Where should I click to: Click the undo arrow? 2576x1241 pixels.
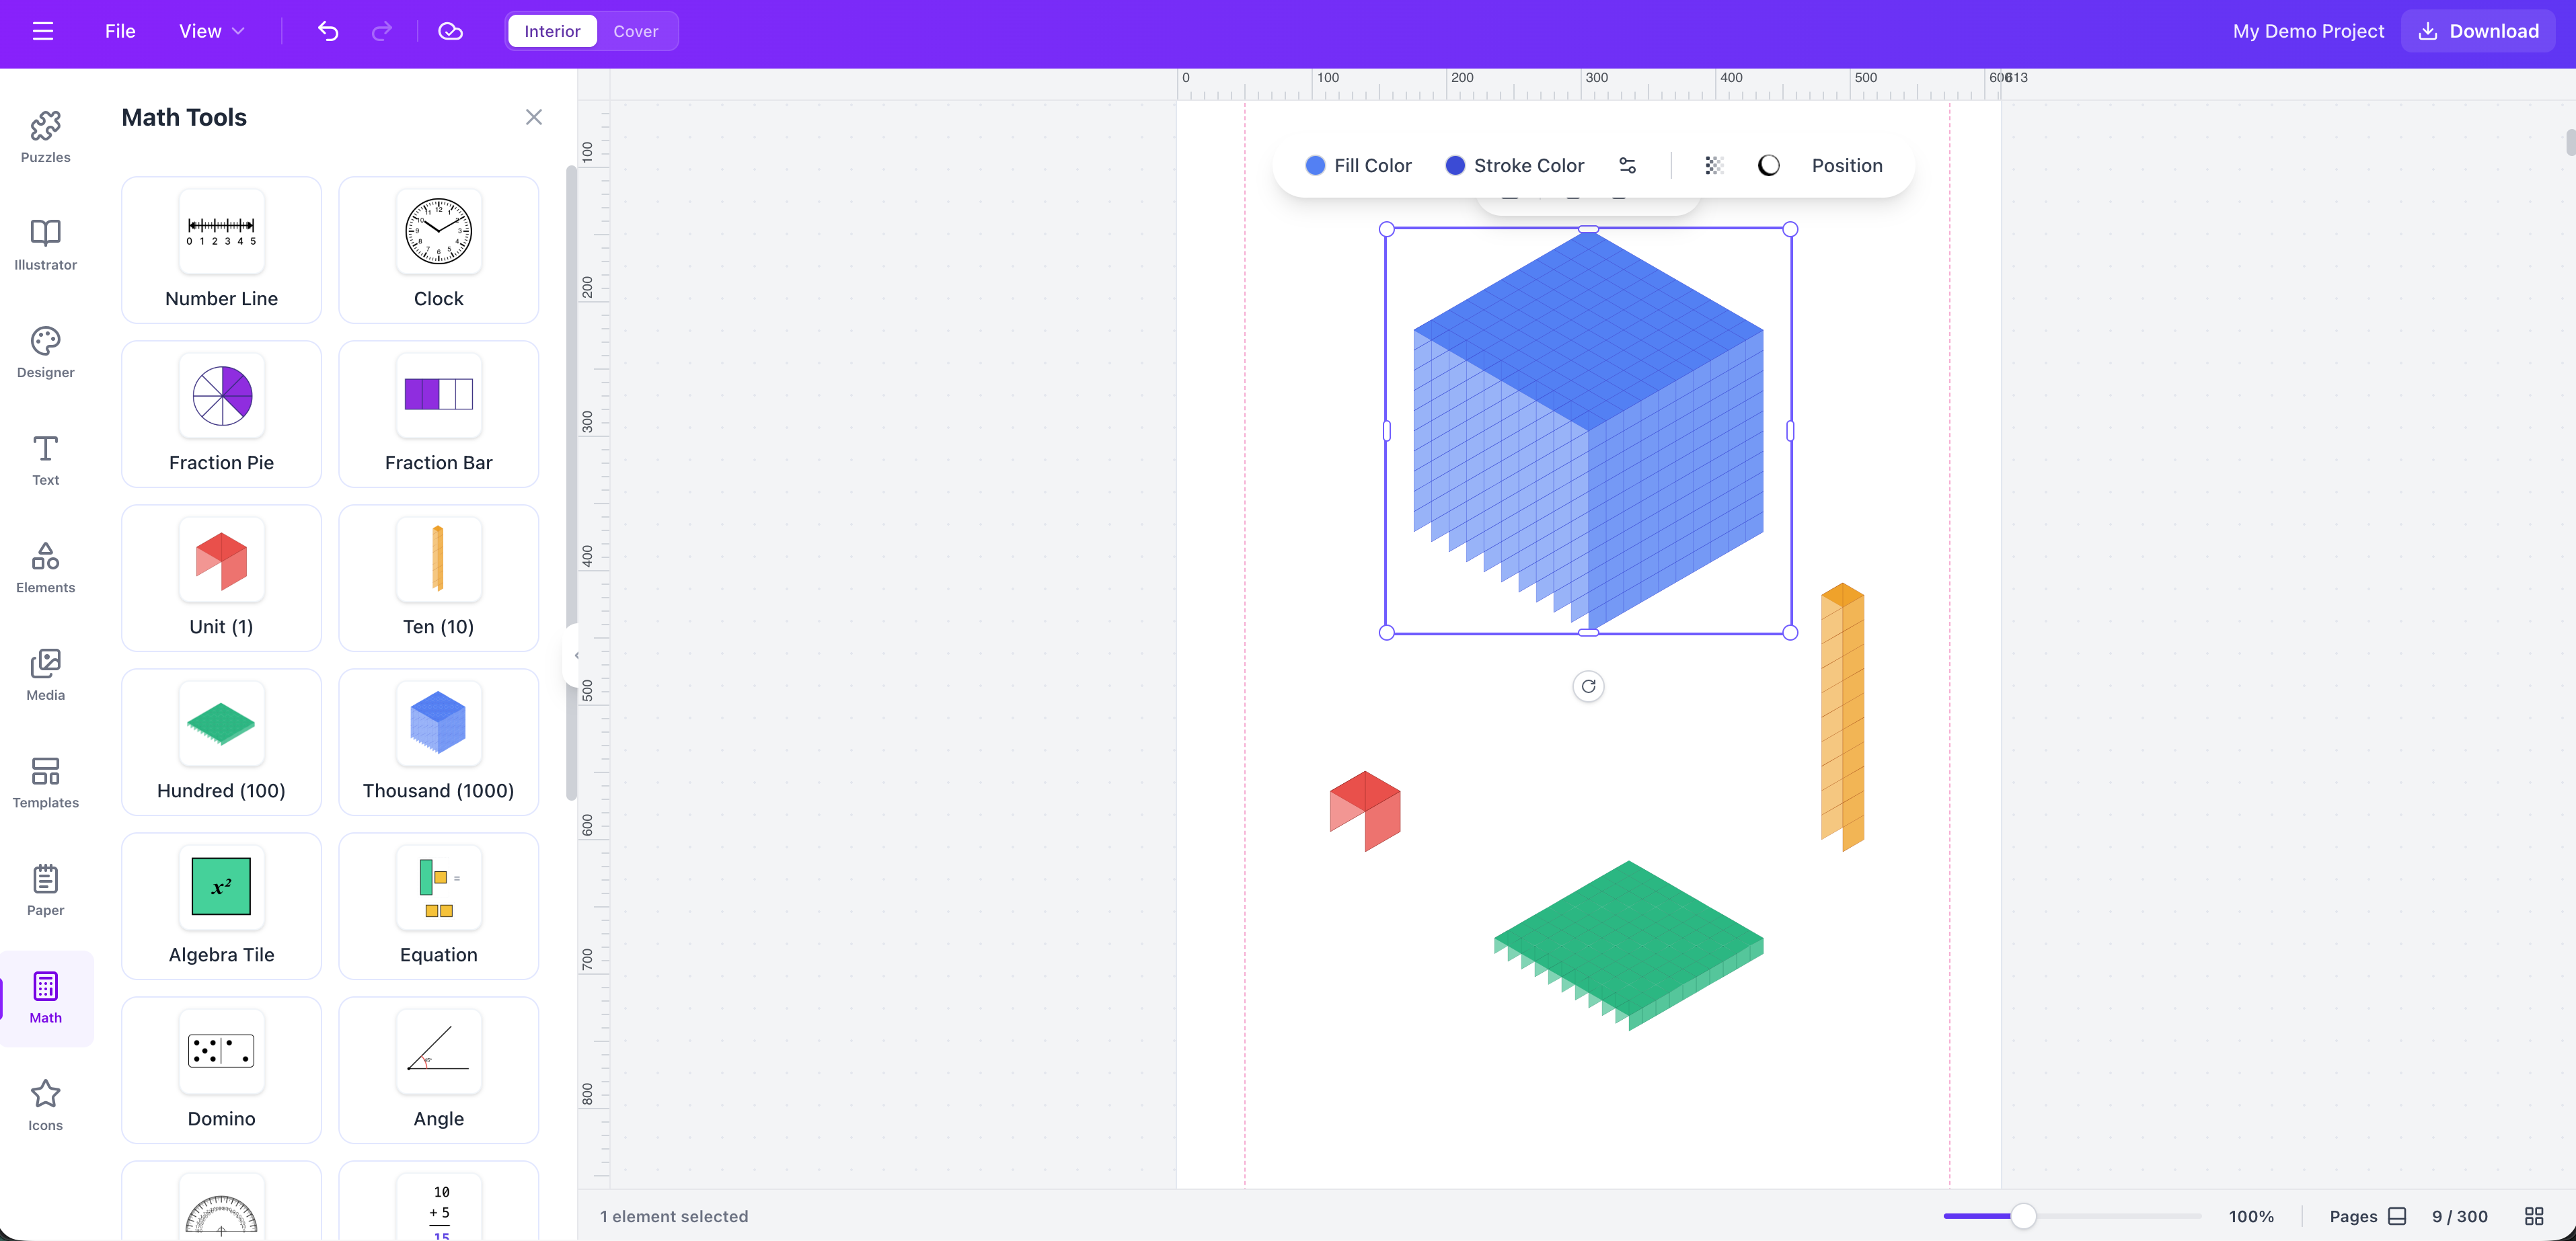(x=328, y=31)
